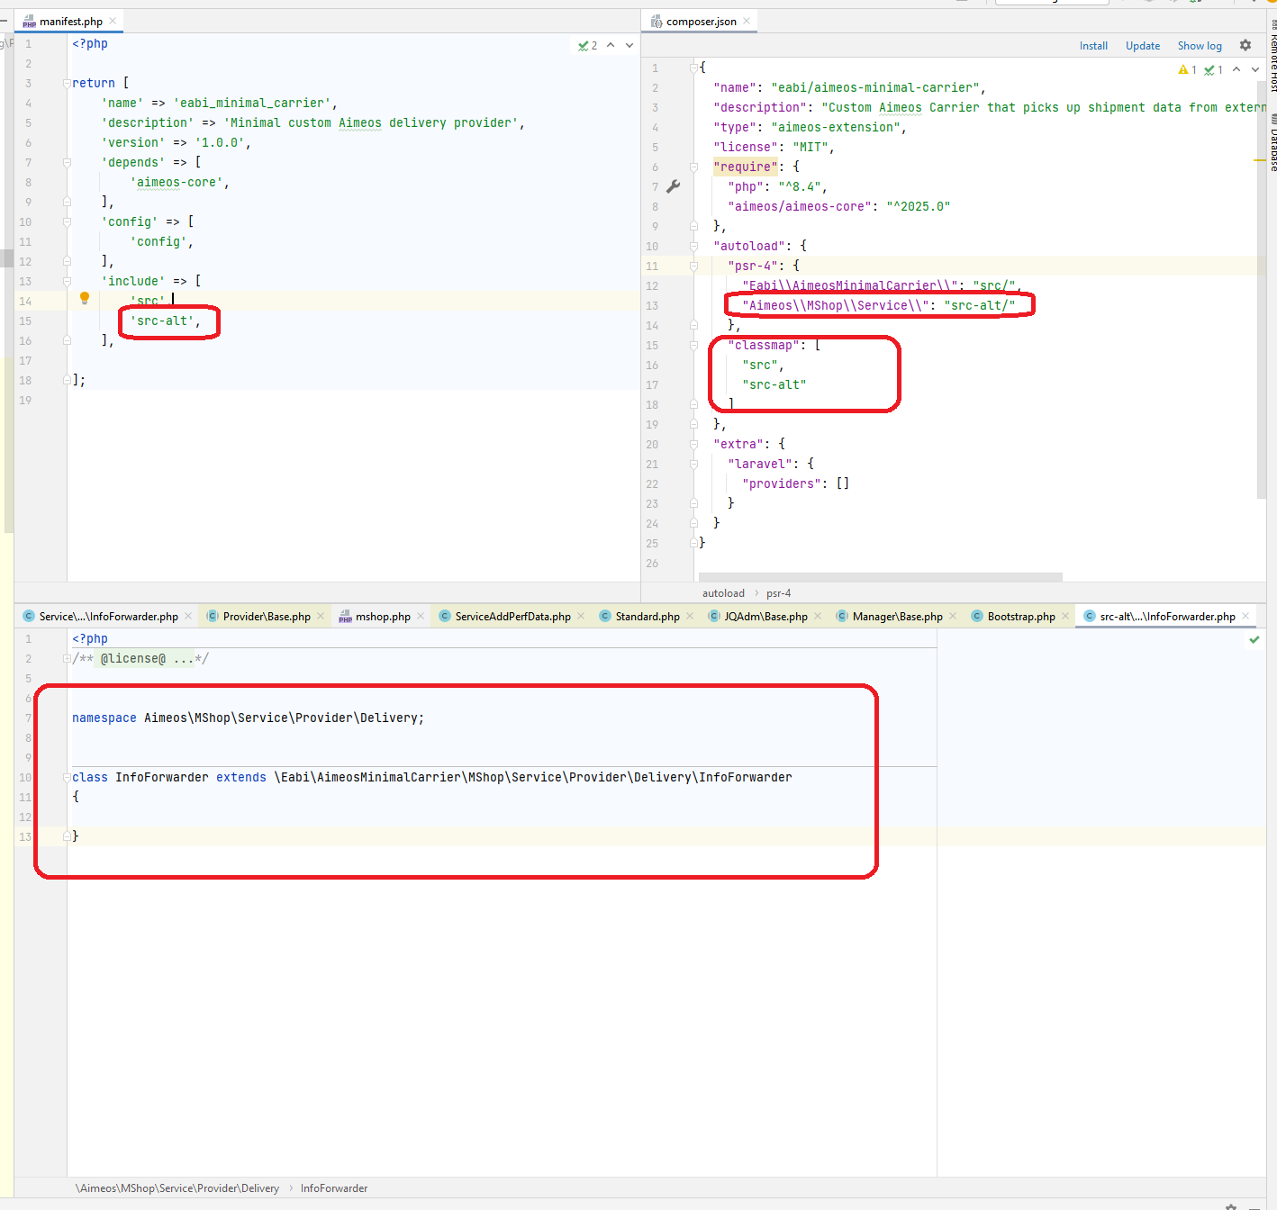
Task: Open the ServiceAddPerfData.php tab
Action: pyautogui.click(x=512, y=617)
